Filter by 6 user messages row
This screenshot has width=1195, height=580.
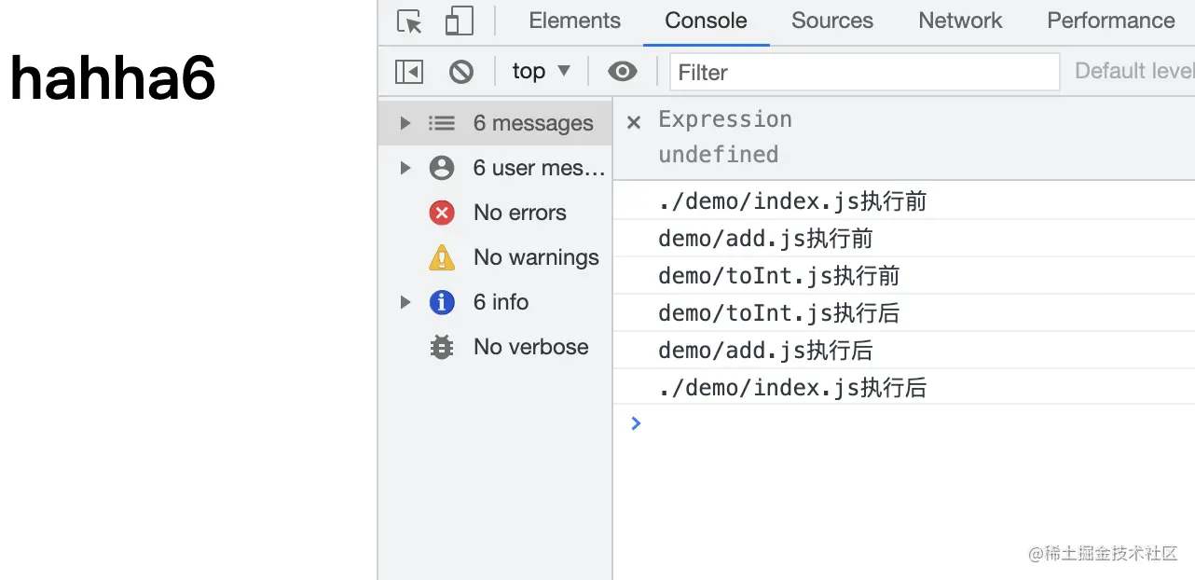495,168
